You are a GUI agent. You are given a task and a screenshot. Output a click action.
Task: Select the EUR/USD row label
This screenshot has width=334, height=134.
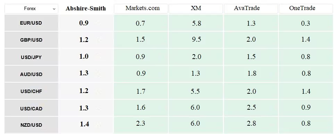click(x=31, y=23)
